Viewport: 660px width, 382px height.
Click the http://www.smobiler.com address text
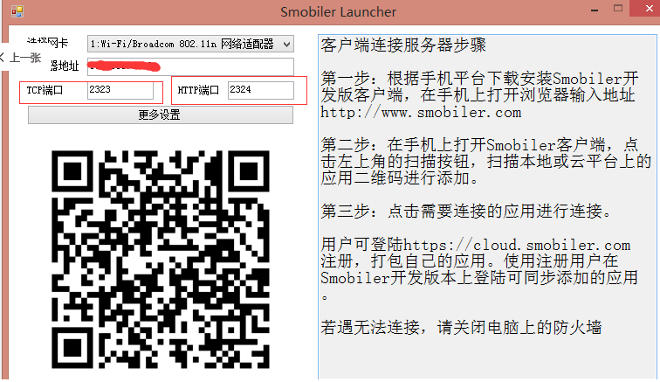click(421, 113)
